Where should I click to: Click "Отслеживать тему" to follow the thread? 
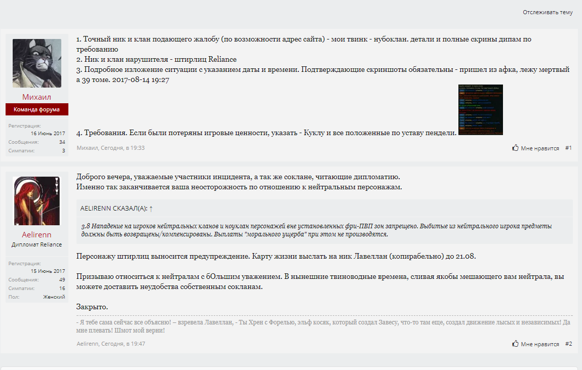[548, 12]
